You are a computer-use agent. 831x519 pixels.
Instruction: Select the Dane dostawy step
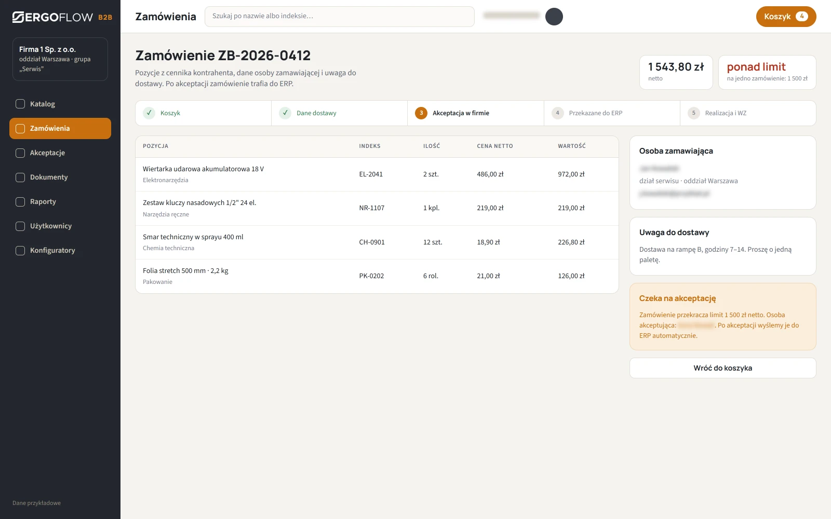pos(340,113)
